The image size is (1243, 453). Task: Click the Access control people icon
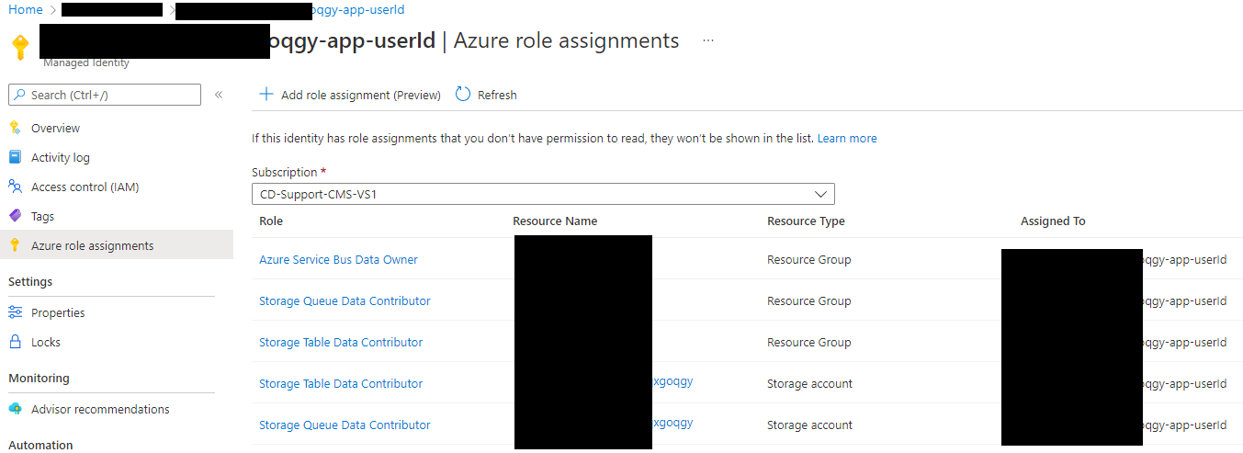[15, 187]
